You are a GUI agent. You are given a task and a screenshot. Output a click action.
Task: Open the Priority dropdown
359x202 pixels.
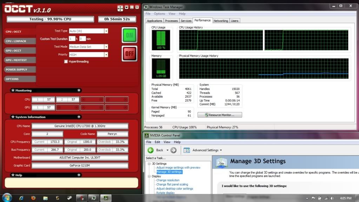pyautogui.click(x=106, y=54)
